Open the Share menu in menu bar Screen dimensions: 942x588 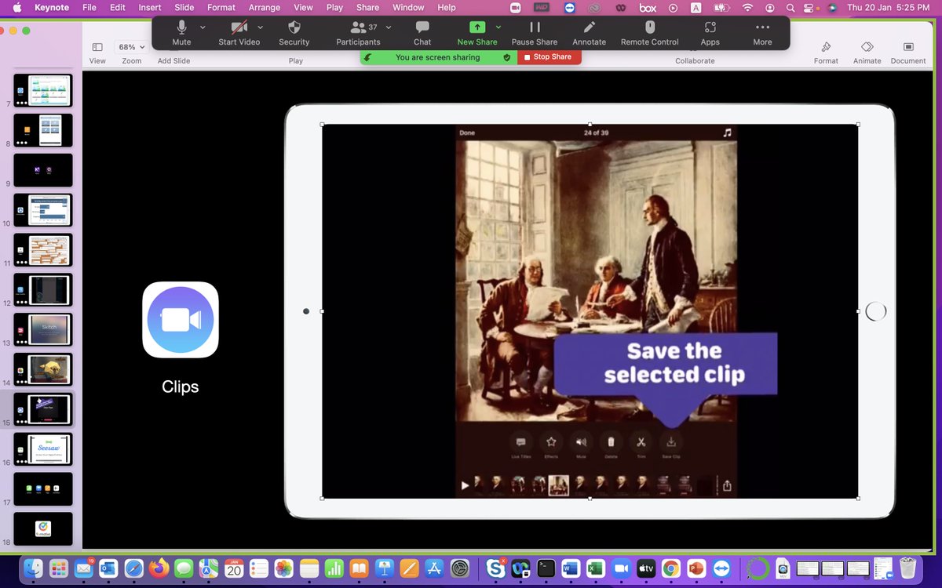(367, 7)
